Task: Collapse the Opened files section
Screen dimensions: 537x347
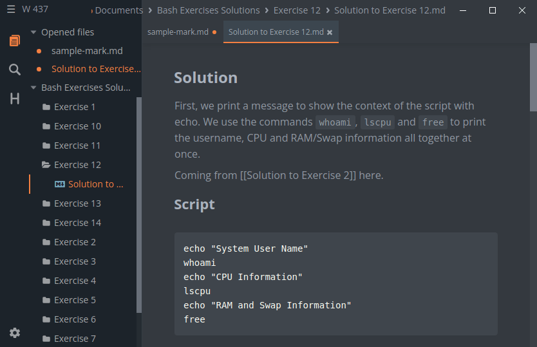Action: (x=33, y=32)
